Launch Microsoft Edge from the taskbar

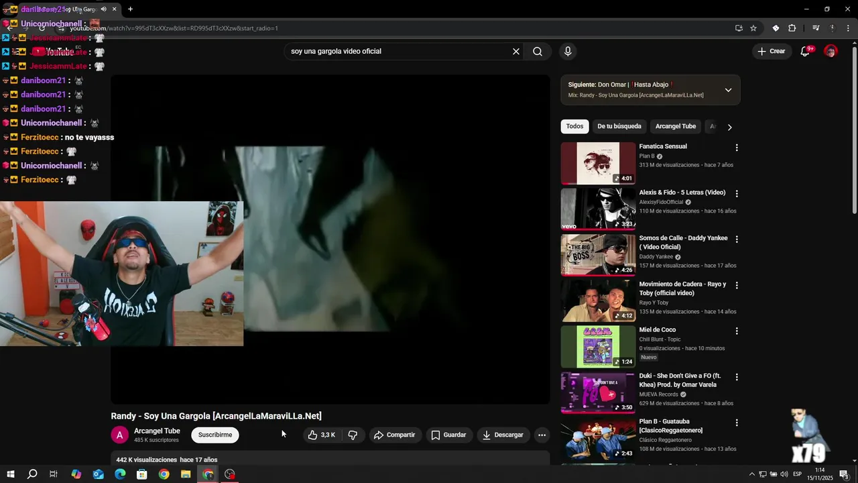pos(120,474)
